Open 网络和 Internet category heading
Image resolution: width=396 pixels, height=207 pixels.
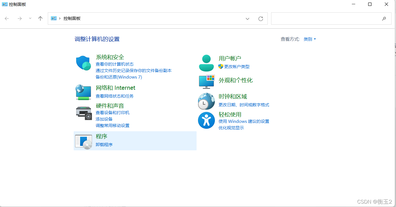(x=116, y=88)
